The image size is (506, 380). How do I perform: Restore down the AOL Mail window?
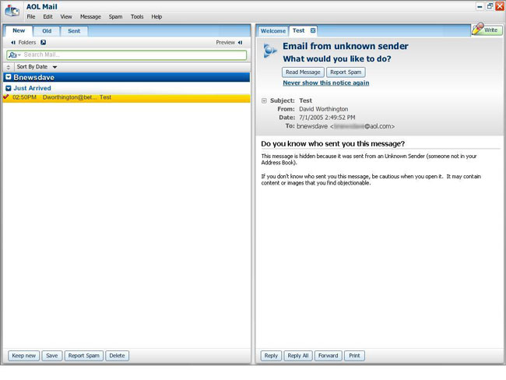coord(490,6)
